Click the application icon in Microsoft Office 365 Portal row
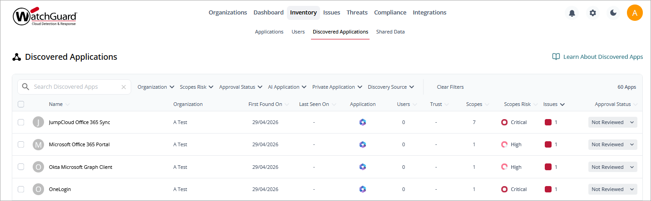The image size is (651, 201). pos(362,144)
